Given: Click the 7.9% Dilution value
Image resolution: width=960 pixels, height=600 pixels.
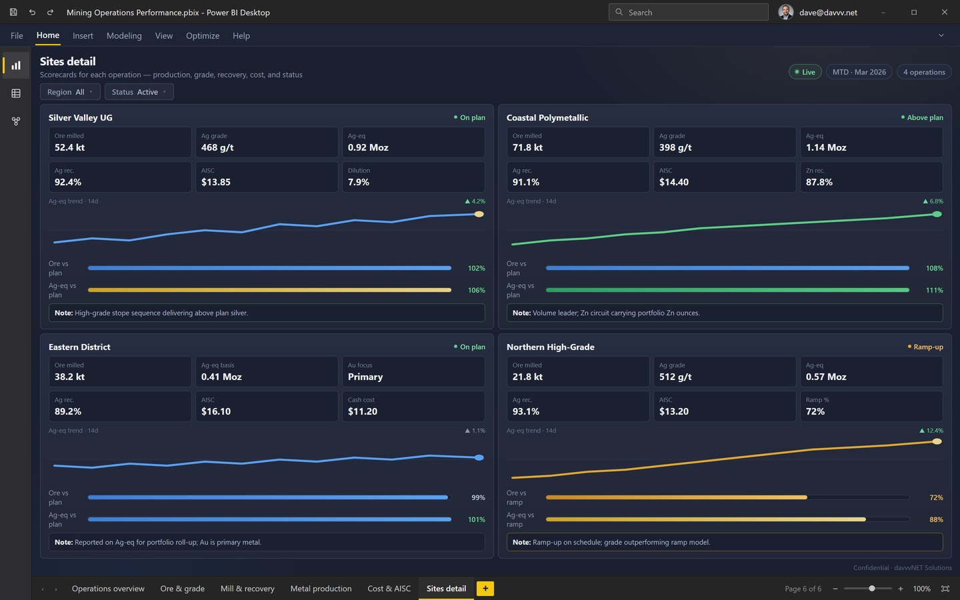Looking at the screenshot, I should click(x=359, y=182).
